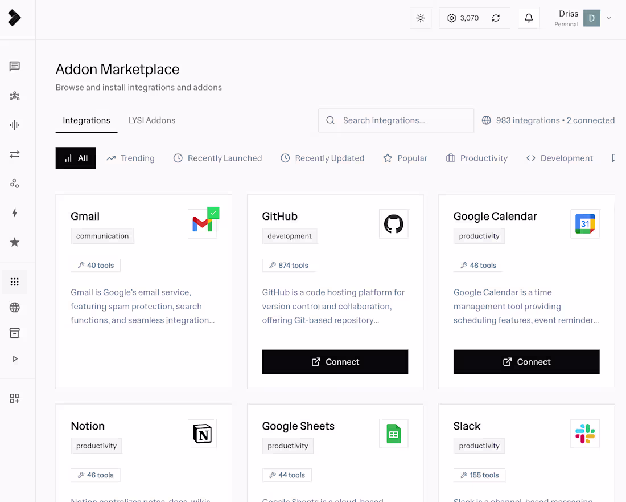The image size is (626, 502).
Task: Select the All category filter
Action: 76,158
